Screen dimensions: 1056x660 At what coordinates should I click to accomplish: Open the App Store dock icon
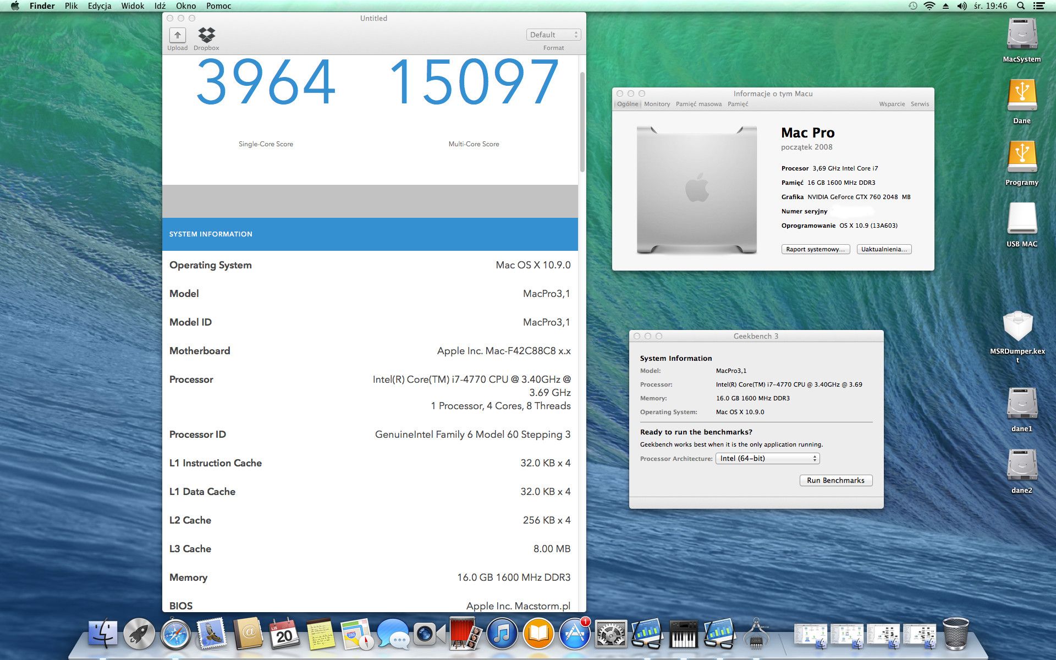[575, 634]
